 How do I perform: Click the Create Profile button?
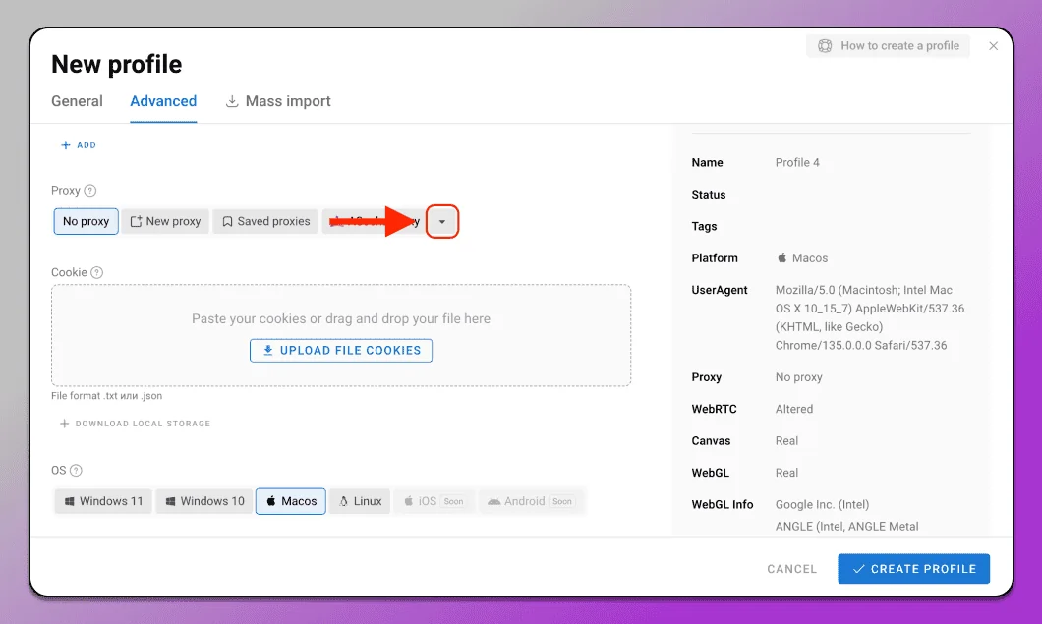pos(914,569)
